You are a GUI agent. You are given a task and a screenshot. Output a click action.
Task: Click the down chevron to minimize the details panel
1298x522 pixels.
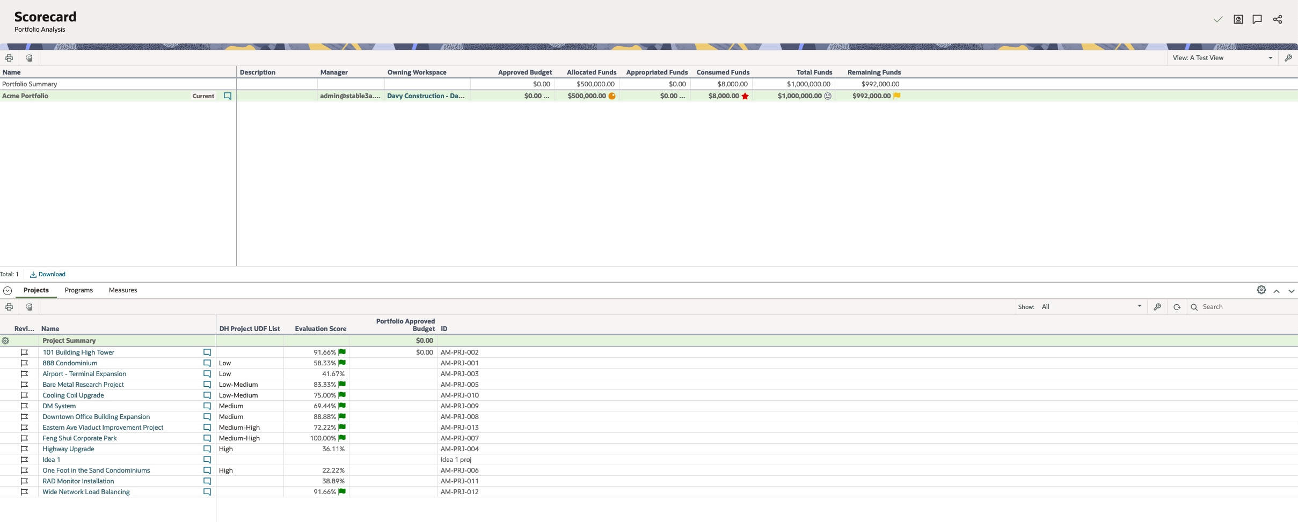tap(1292, 291)
